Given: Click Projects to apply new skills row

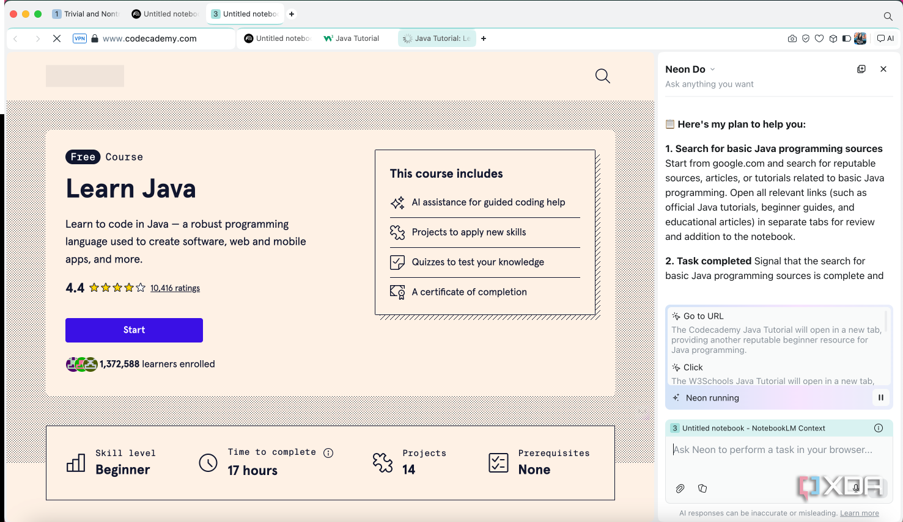Looking at the screenshot, I should pos(485,233).
